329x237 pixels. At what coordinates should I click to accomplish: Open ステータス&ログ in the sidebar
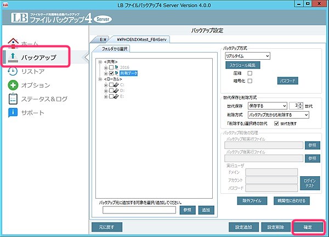(x=44, y=99)
